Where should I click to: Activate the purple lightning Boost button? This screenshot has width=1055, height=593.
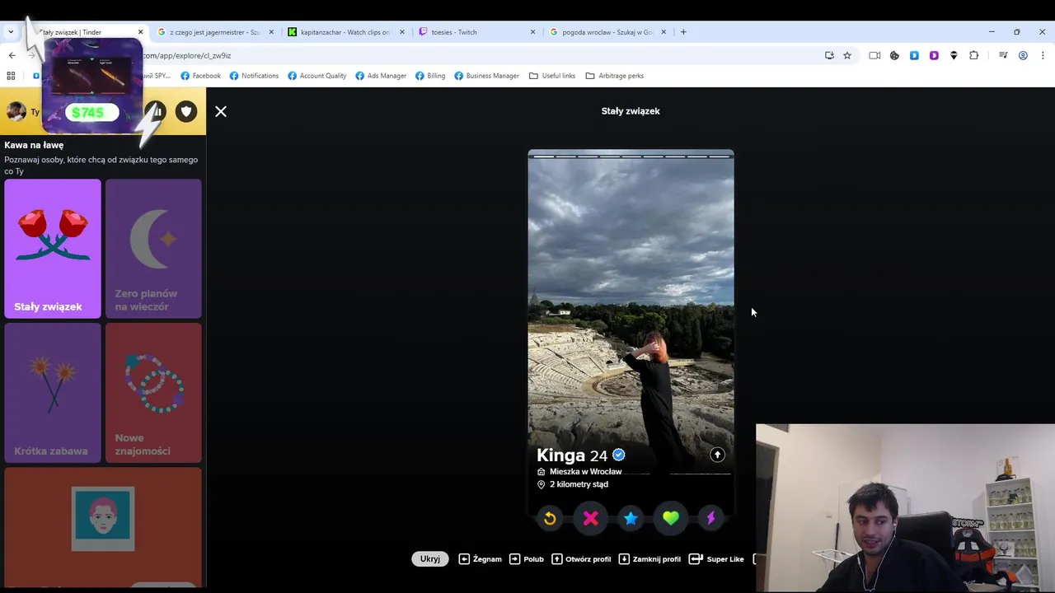710,518
